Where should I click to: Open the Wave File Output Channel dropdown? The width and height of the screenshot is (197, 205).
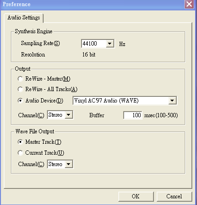coord(69,164)
